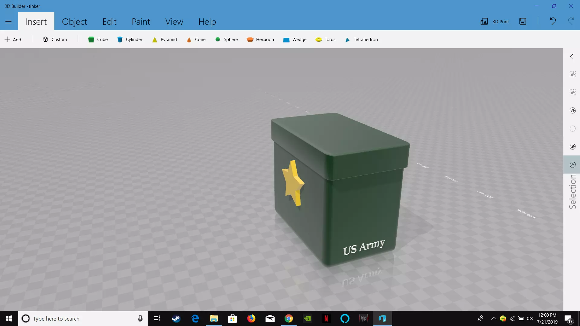This screenshot has width=580, height=326.
Task: Insert a Wedge shape
Action: [x=295, y=40]
